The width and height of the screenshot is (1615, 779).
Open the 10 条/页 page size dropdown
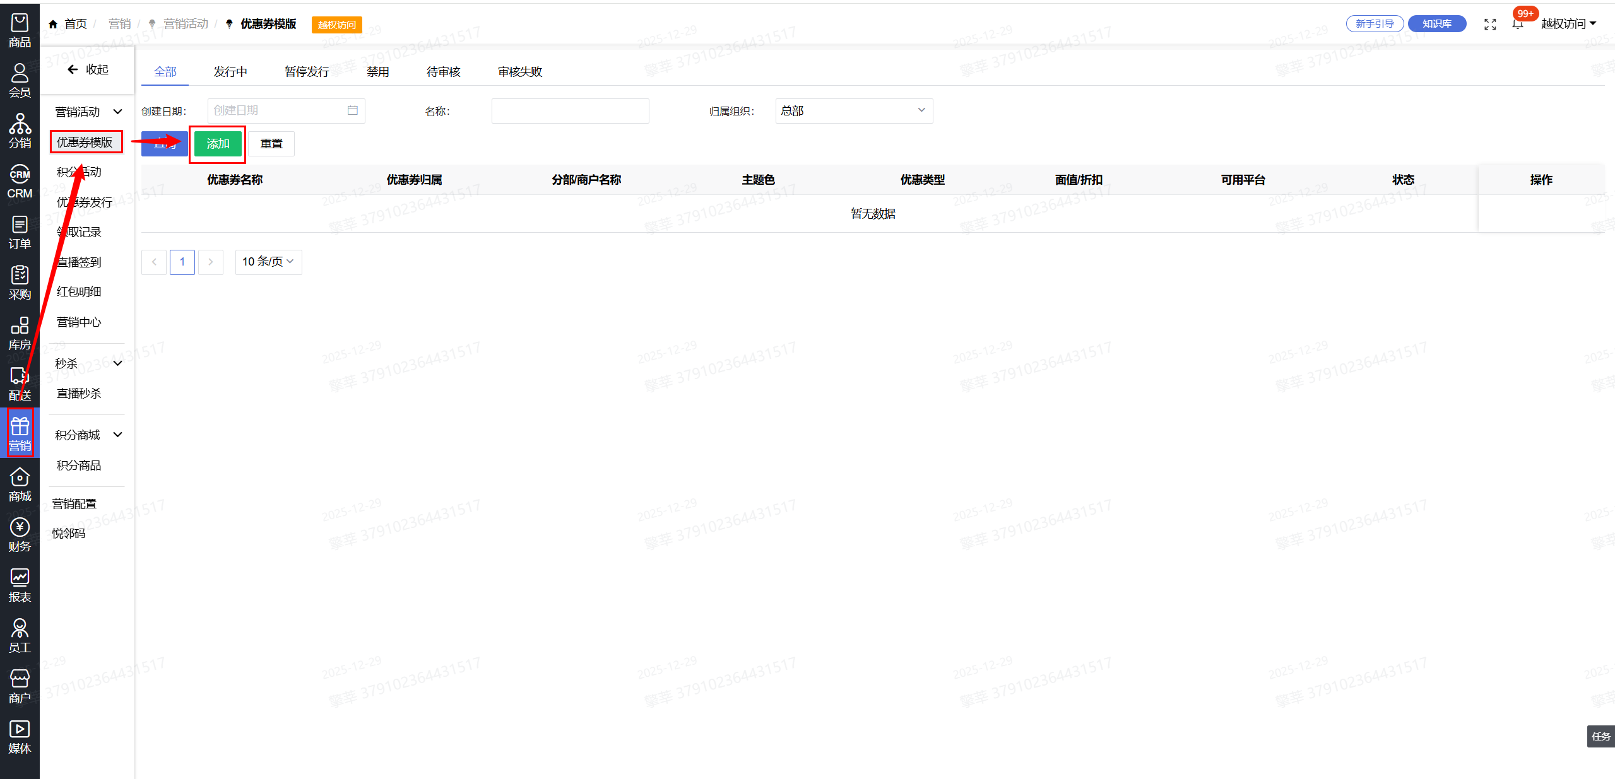pos(268,262)
